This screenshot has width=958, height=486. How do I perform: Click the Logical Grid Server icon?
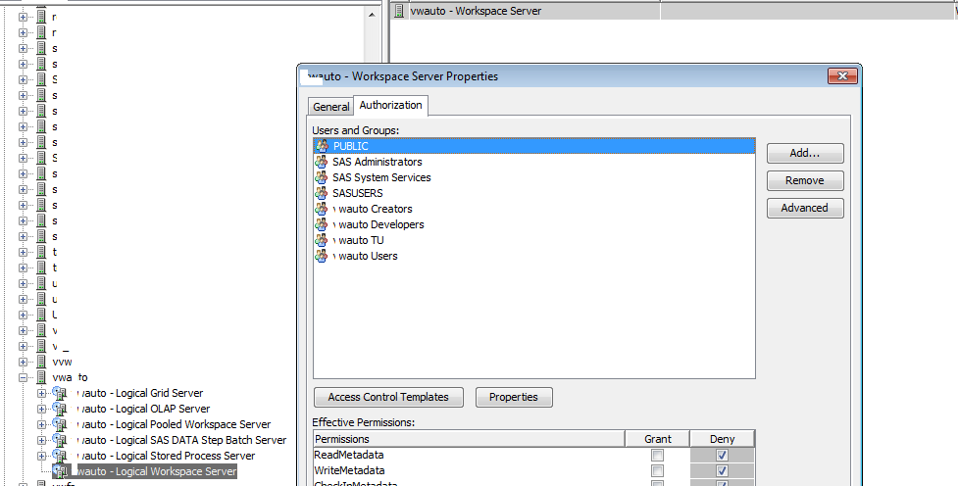click(x=59, y=393)
